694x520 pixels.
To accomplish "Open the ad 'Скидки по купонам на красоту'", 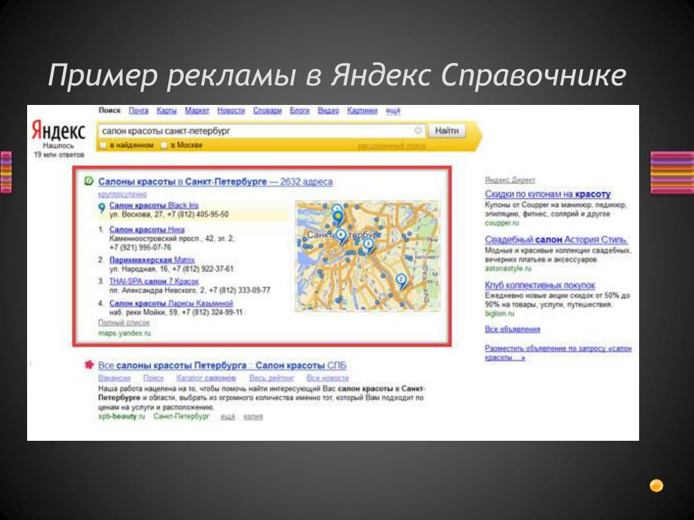I will [548, 194].
